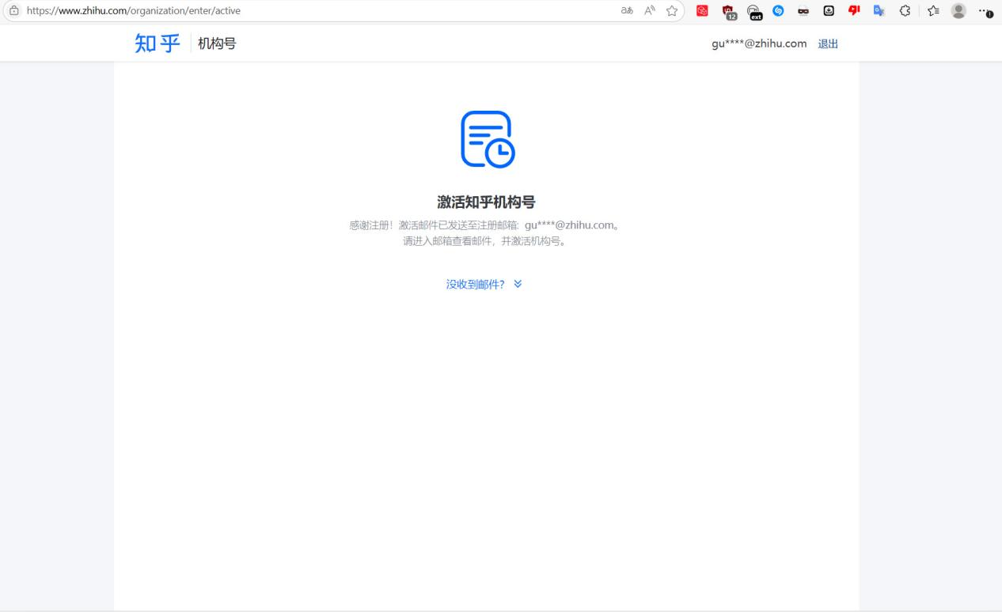Screen dimensions: 1002x612
Task: Click the lock site-info icon in address bar
Action: click(13, 11)
